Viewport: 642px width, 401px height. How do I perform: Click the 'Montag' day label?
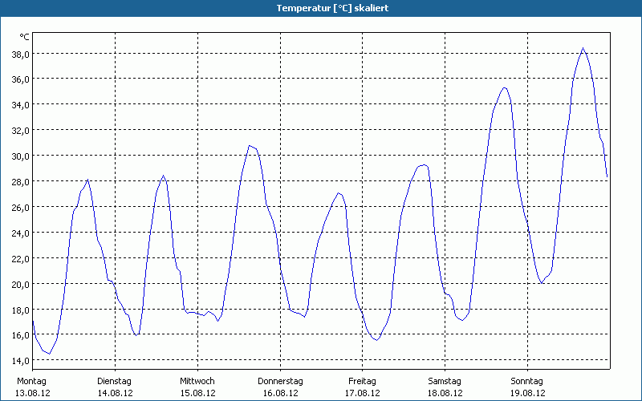[31, 382]
